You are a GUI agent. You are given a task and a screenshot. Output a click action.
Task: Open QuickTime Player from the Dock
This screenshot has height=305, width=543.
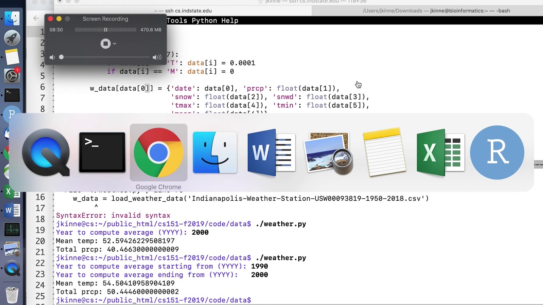pyautogui.click(x=12, y=269)
